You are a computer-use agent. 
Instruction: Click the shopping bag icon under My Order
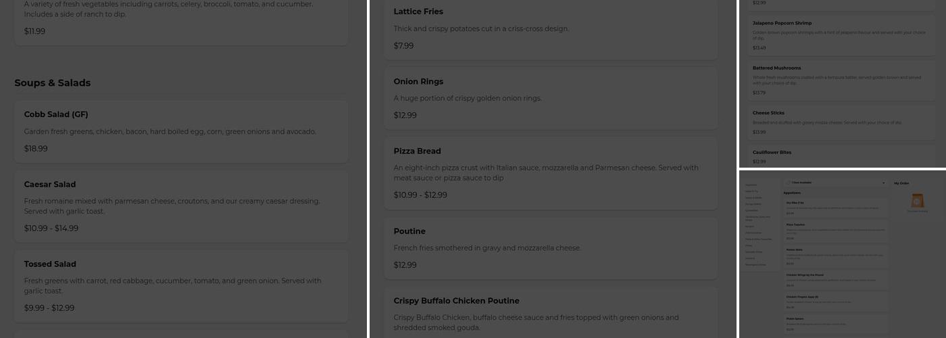click(917, 201)
